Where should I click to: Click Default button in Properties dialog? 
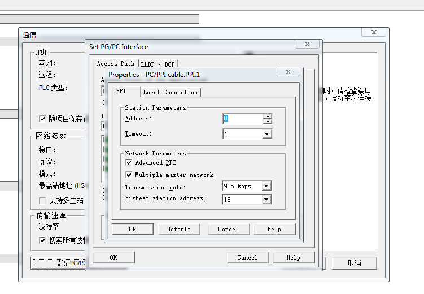(x=178, y=229)
